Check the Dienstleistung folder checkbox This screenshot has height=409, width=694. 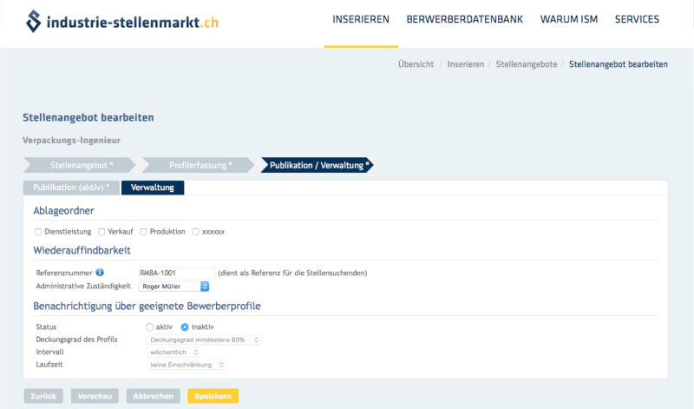38,232
